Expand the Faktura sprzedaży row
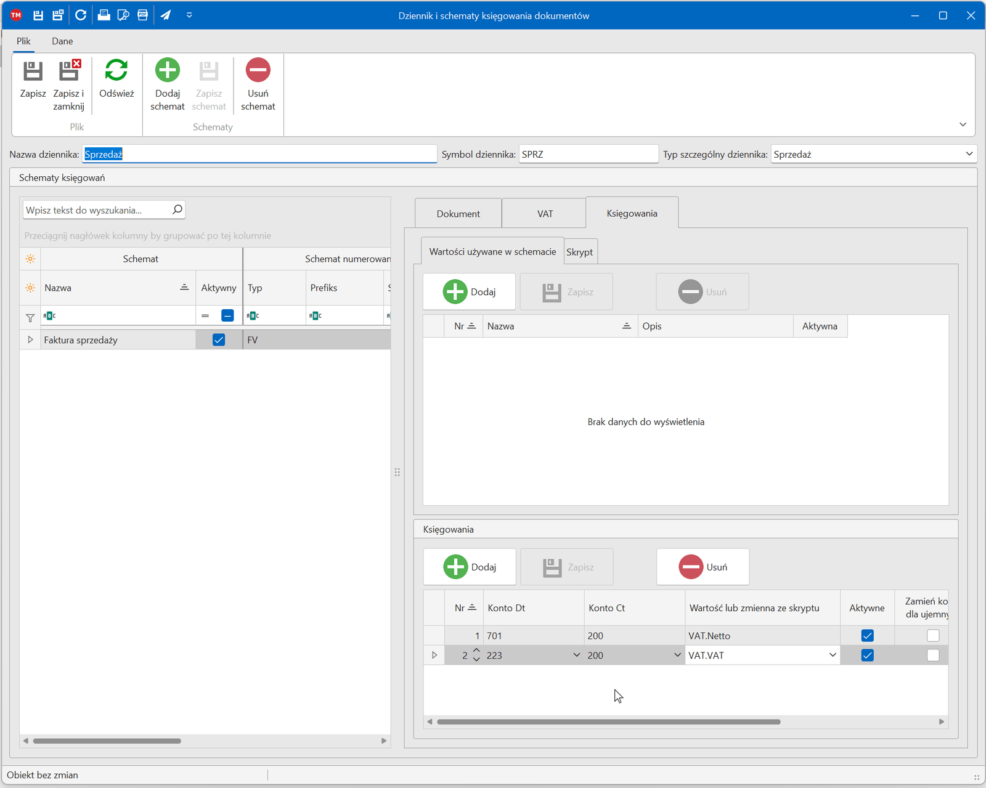Image resolution: width=986 pixels, height=788 pixels. [30, 340]
